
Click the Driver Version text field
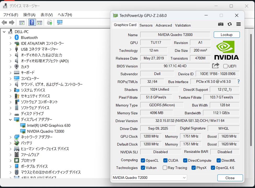(x=190, y=121)
